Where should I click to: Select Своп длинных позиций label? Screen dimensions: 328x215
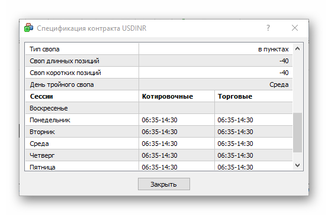coord(65,61)
